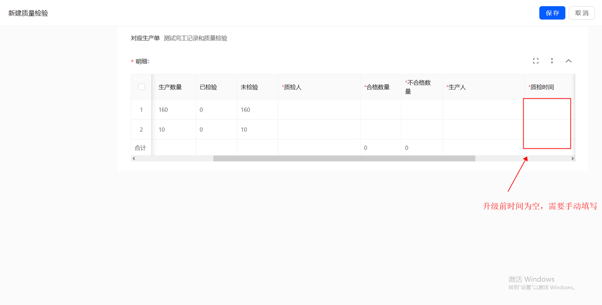Click the blue 保存 button
The image size is (602, 305).
pyautogui.click(x=552, y=13)
